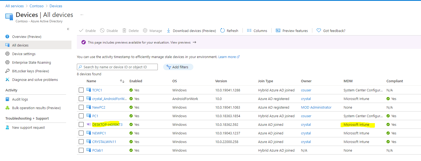Collapse the left sidebar with the double-chevron
Viewport: 421px width, 161px height.
(68, 29)
